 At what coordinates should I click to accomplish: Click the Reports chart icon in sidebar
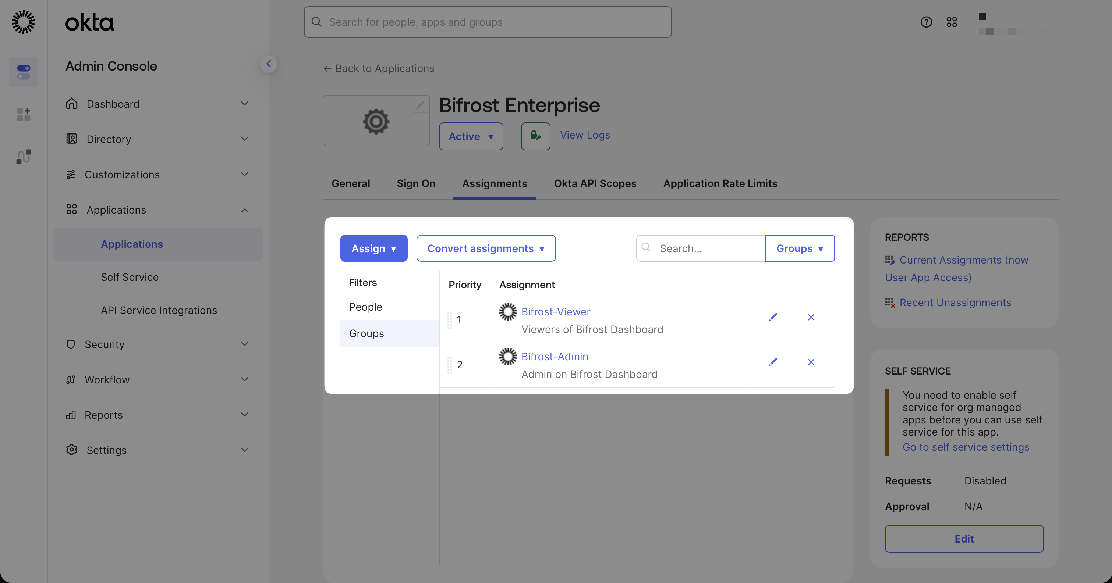[x=71, y=415]
